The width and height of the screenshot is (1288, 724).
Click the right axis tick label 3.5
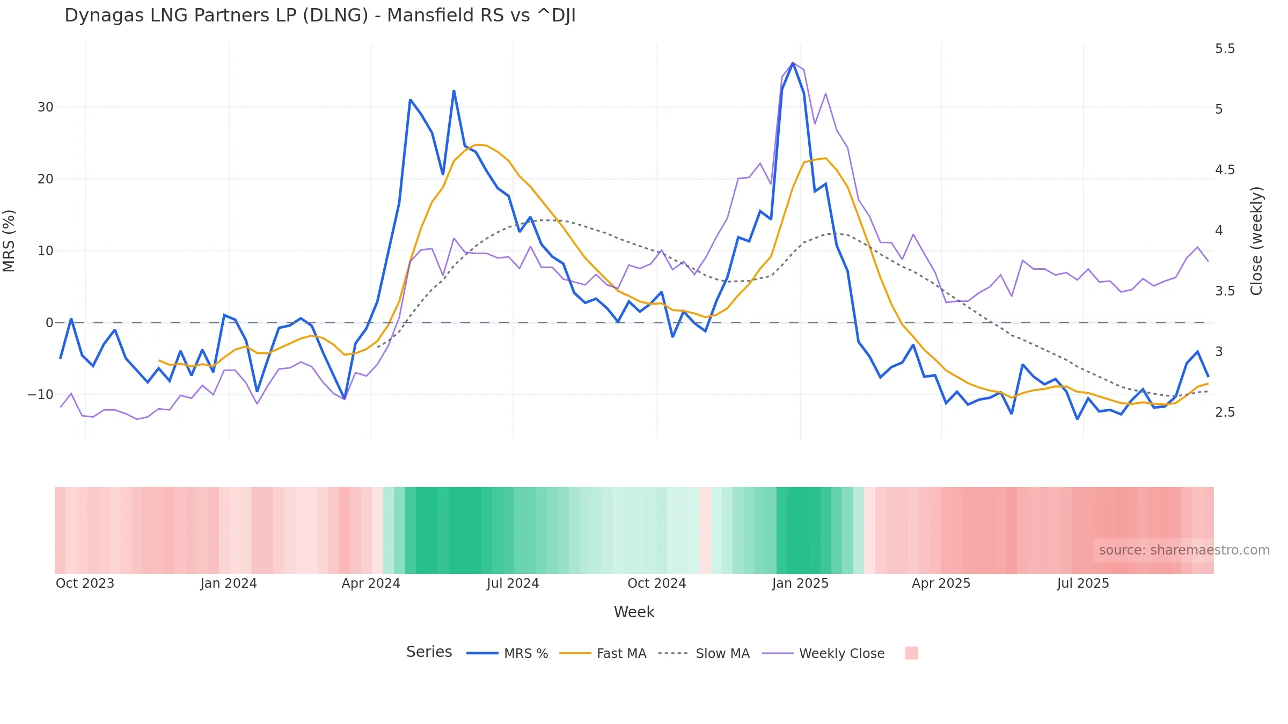click(1225, 291)
